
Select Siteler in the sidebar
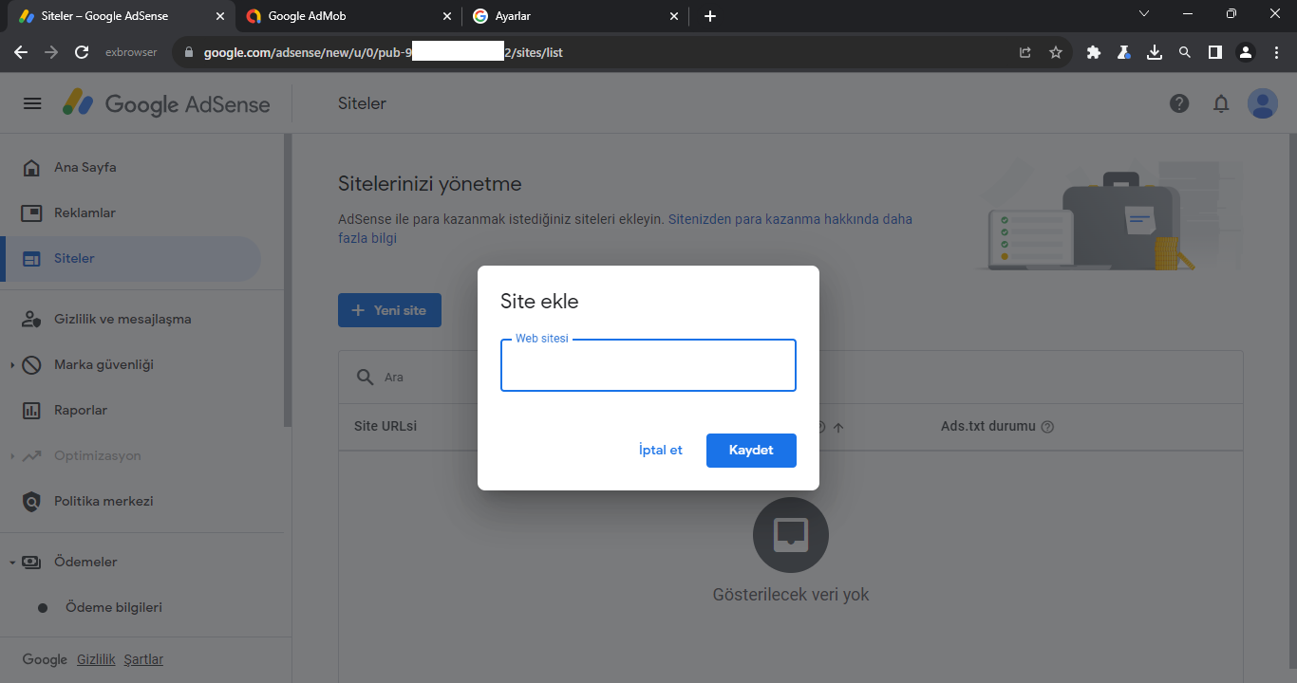coord(130,259)
